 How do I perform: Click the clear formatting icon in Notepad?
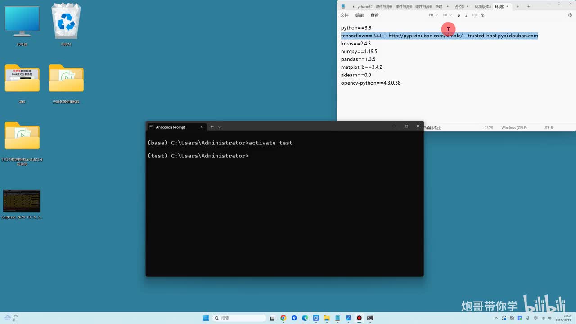(482, 15)
